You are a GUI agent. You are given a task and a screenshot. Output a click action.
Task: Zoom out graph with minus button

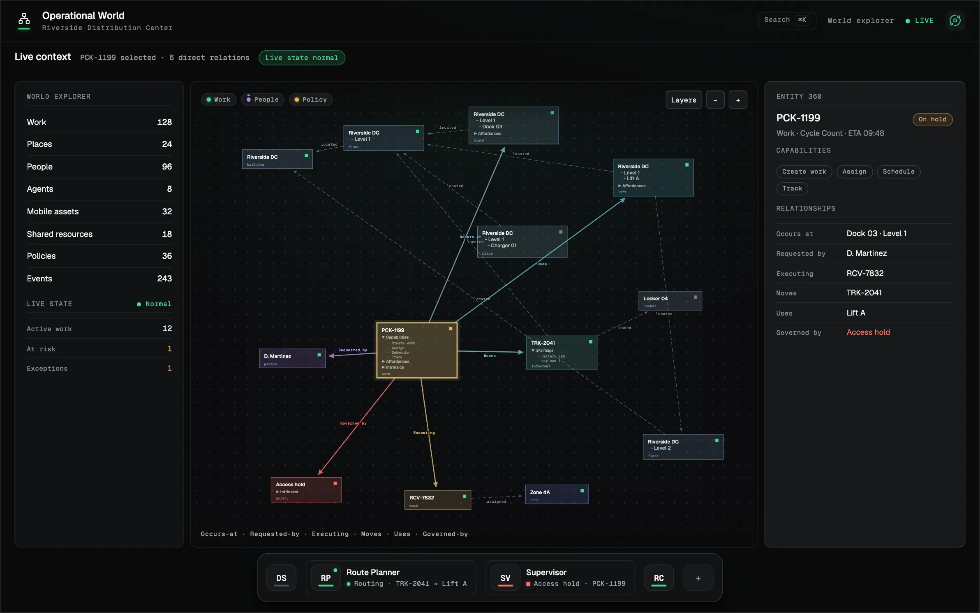(x=715, y=100)
